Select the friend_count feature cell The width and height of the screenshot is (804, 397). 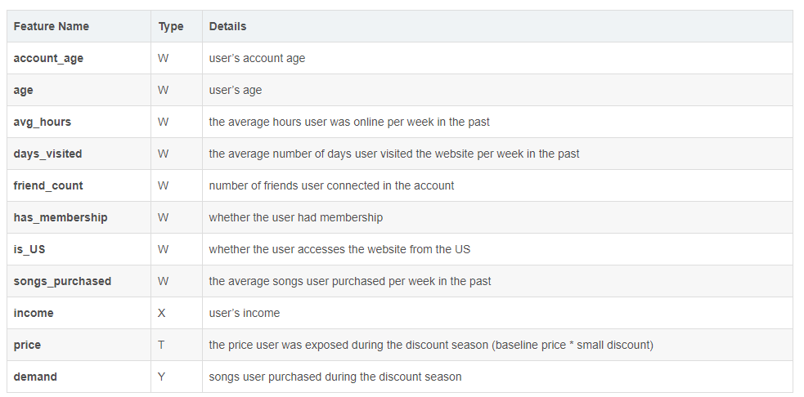point(48,185)
